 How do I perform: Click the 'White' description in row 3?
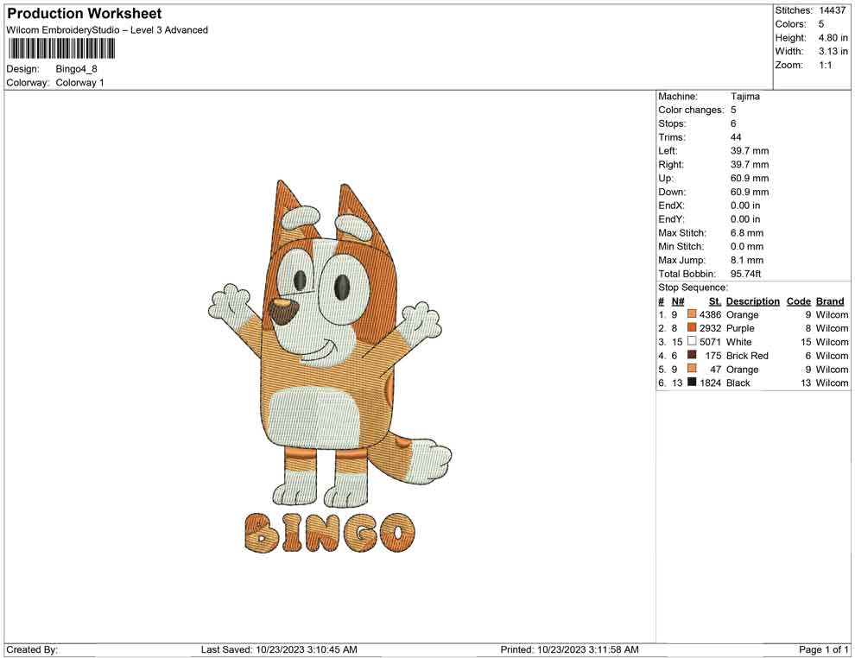tap(738, 342)
